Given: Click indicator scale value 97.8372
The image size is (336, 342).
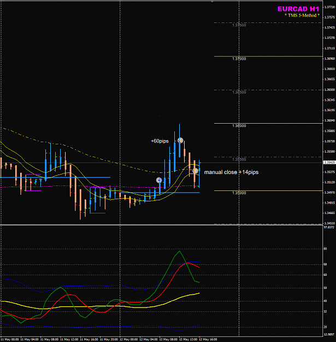Looking at the screenshot, I should tap(329, 227).
